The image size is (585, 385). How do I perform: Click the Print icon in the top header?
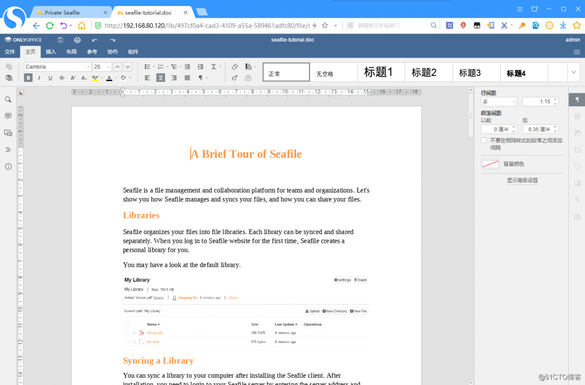coord(77,40)
